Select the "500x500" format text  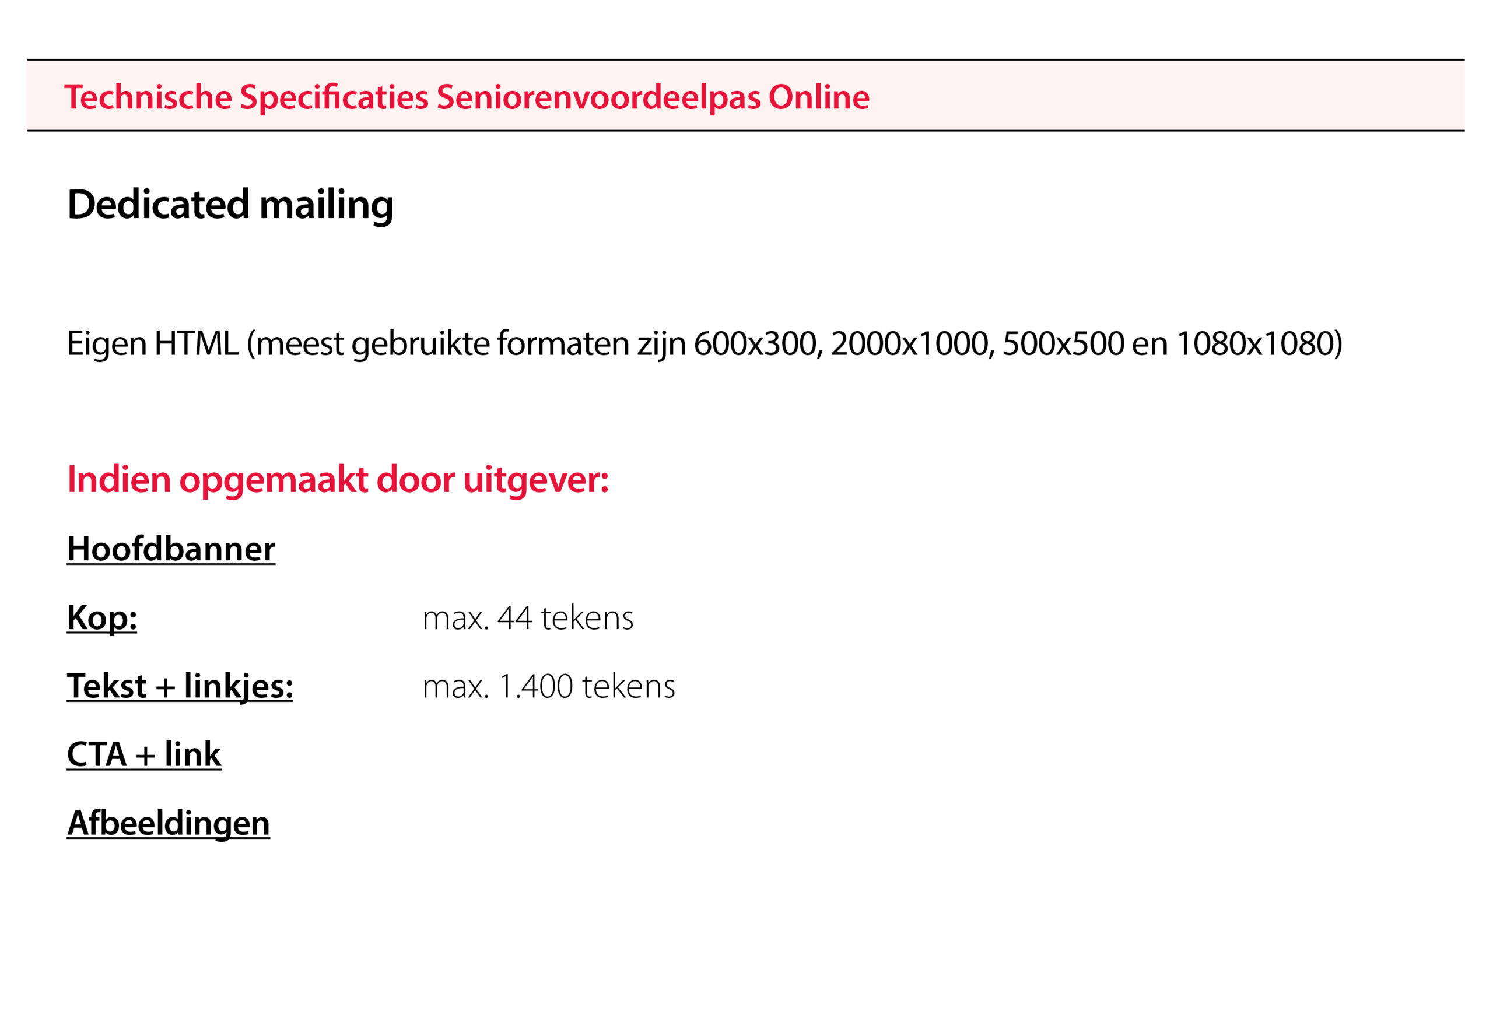click(x=1063, y=343)
